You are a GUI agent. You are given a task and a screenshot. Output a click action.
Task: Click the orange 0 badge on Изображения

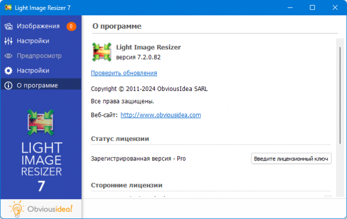click(x=71, y=26)
